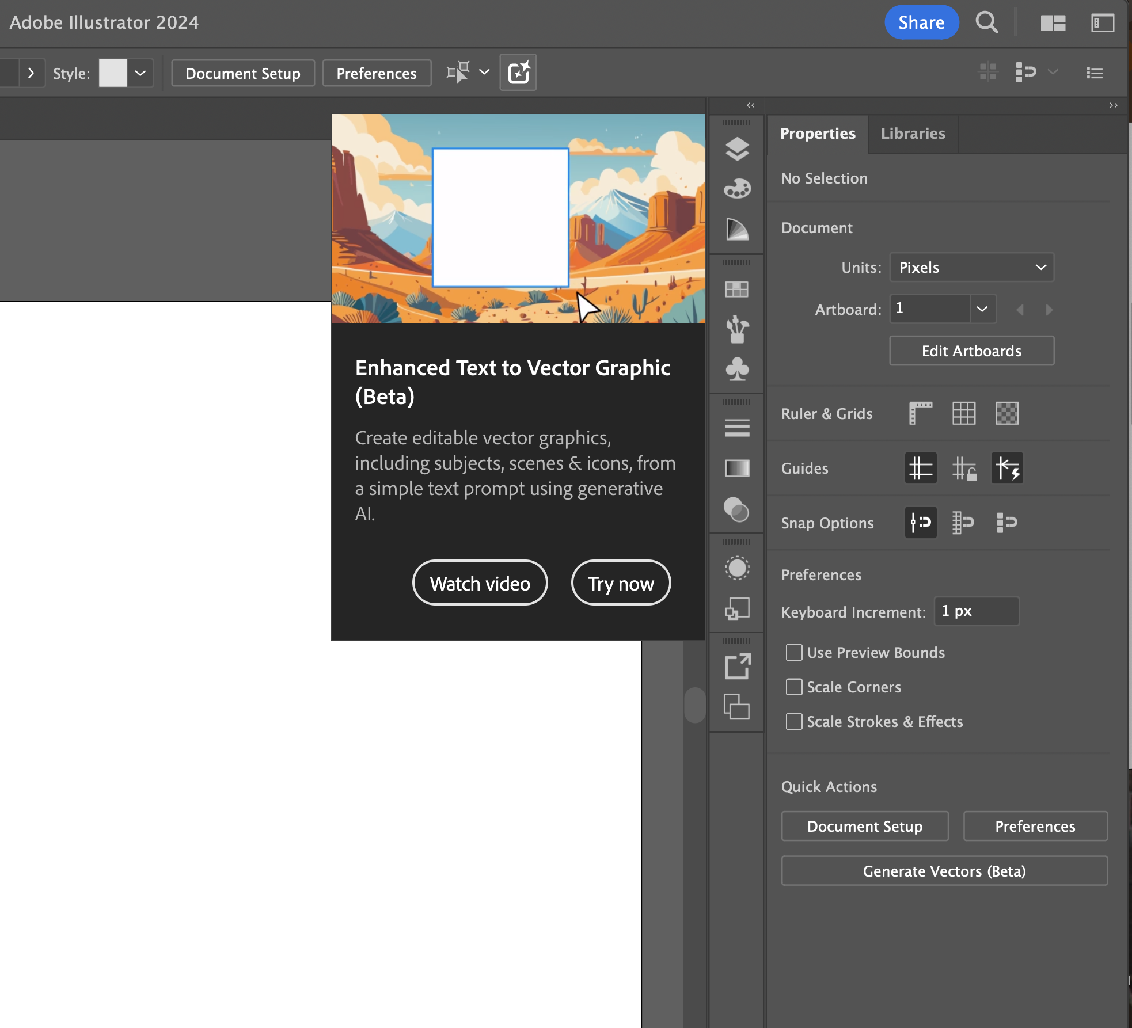This screenshot has height=1028, width=1132.
Task: Enable the Scale Corners checkbox
Action: pyautogui.click(x=795, y=687)
